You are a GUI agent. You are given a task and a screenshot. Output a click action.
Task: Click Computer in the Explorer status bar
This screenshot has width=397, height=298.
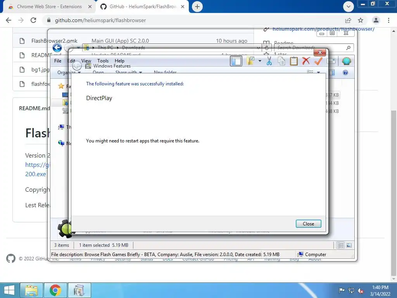coord(312,255)
